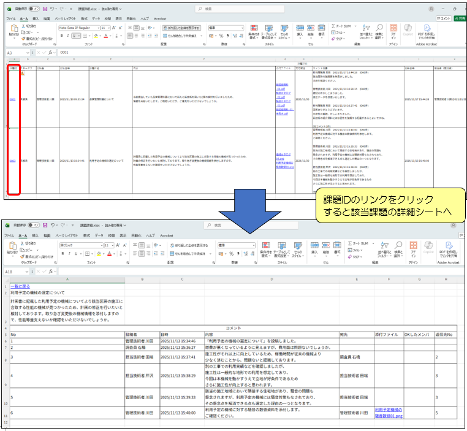Click Conditional Formatting icon in upper Excel ribbon
The height and width of the screenshot is (431, 467).
[x=253, y=31]
